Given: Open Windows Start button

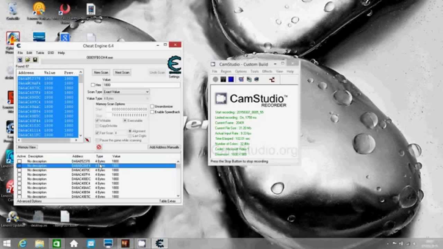Looking at the screenshot, I should click(x=7, y=243).
